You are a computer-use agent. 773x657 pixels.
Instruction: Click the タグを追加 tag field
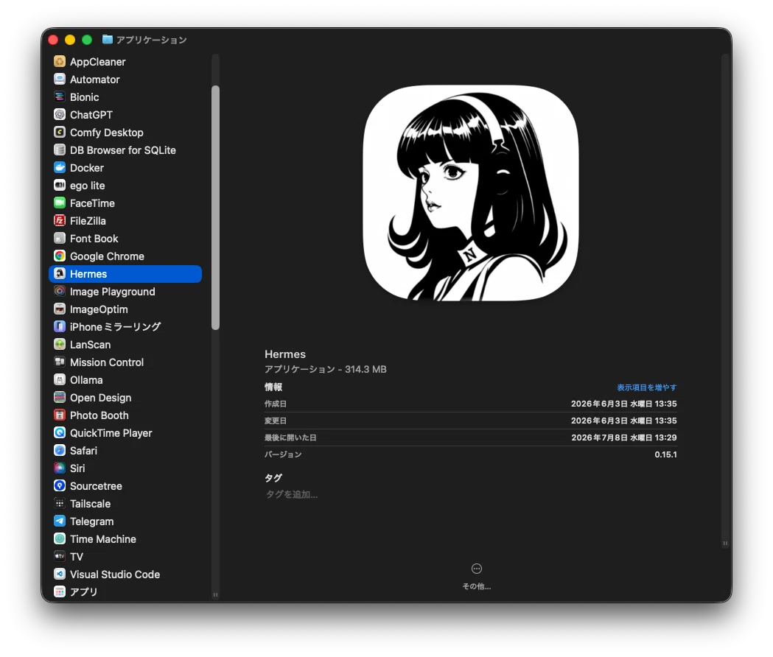[x=291, y=494]
